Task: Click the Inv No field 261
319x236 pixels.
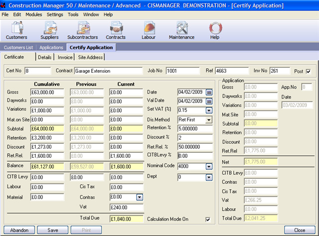Action: [280, 71]
